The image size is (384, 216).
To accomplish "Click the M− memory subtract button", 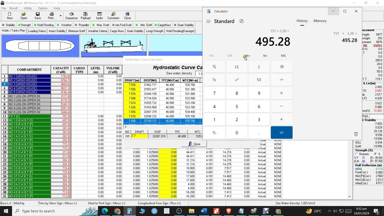I will [x=265, y=56].
